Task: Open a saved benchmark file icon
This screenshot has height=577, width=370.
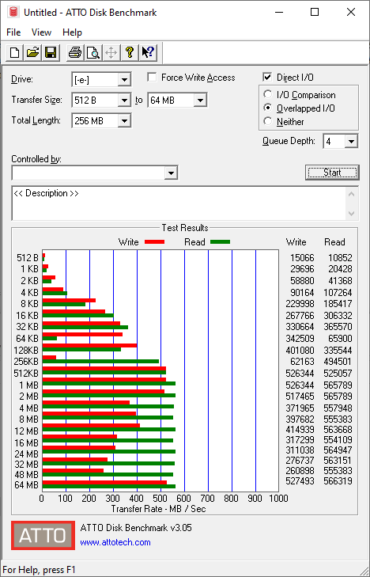Action: coord(32,52)
